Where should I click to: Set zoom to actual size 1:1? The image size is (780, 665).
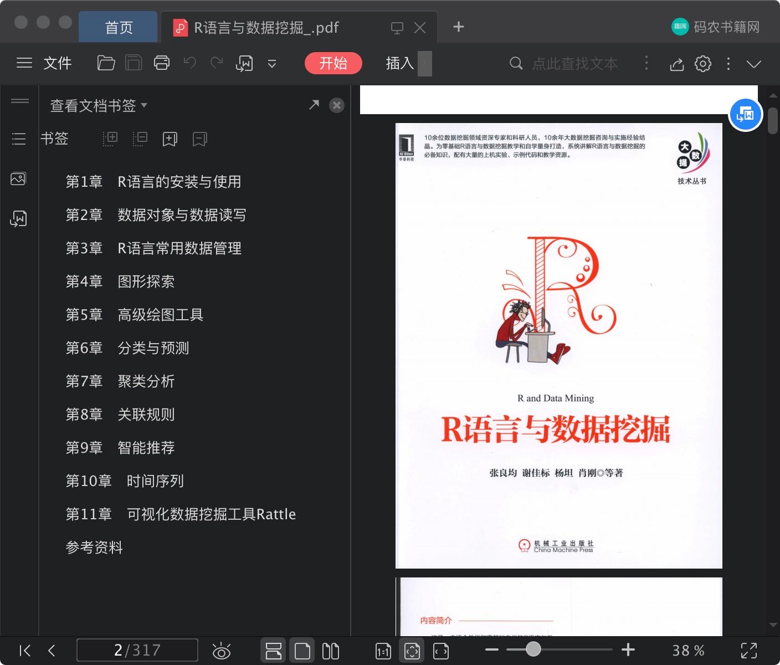click(x=383, y=651)
